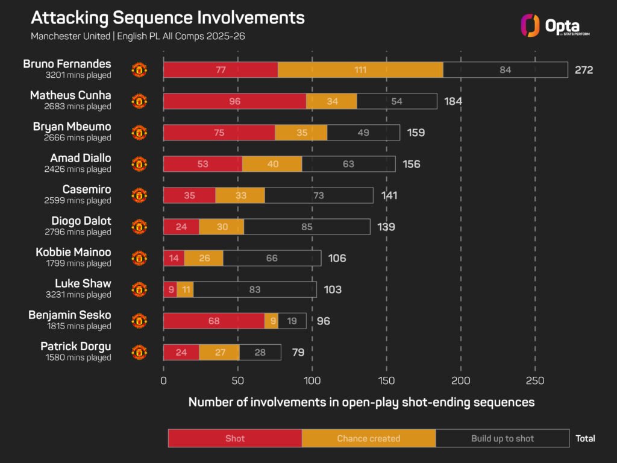617x463 pixels.
Task: Click the 272 total for Bruno Fernandes
Action: click(x=583, y=70)
